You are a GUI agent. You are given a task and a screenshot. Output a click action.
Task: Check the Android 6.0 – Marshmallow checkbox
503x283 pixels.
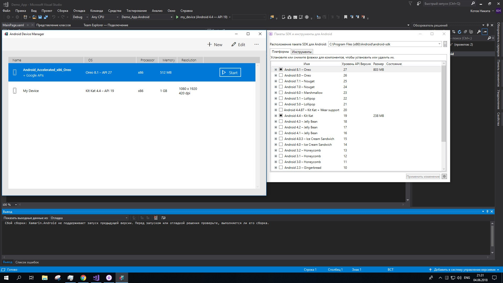281,92
